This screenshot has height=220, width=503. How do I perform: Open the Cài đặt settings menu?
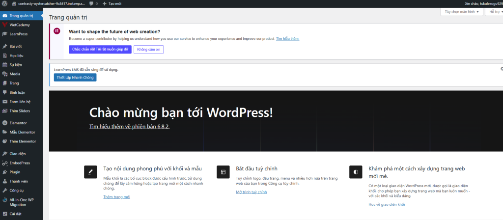[22, 214]
